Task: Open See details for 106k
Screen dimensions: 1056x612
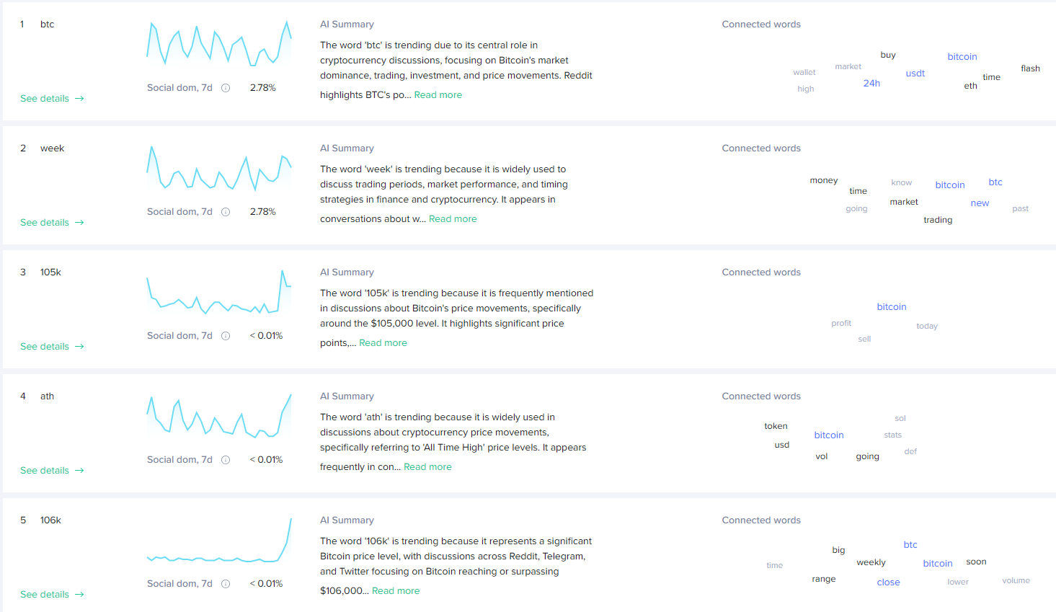Action: 52,595
